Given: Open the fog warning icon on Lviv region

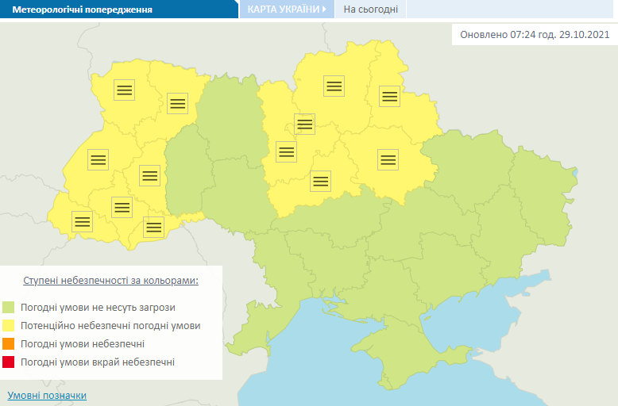Looking at the screenshot, I should (98, 159).
